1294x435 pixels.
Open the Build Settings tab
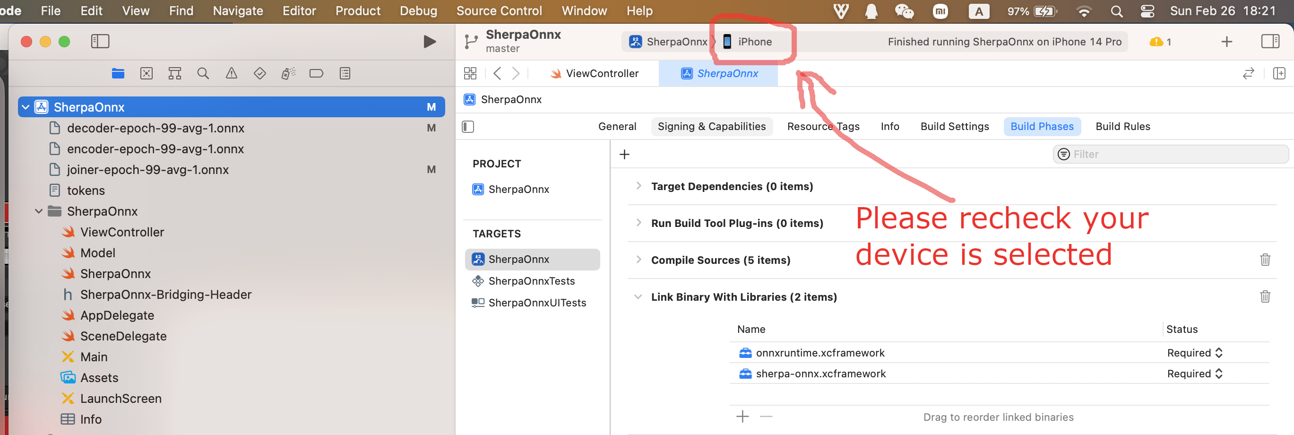pyautogui.click(x=954, y=127)
